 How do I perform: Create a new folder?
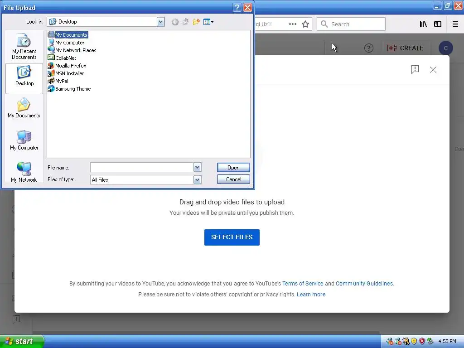coord(196,22)
